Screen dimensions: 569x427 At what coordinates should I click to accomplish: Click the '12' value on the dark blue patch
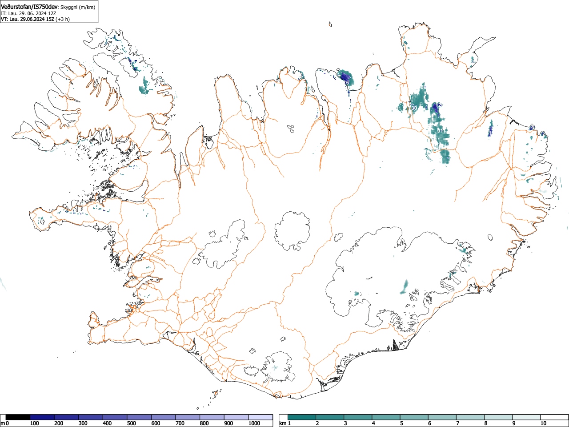tap(439, 105)
